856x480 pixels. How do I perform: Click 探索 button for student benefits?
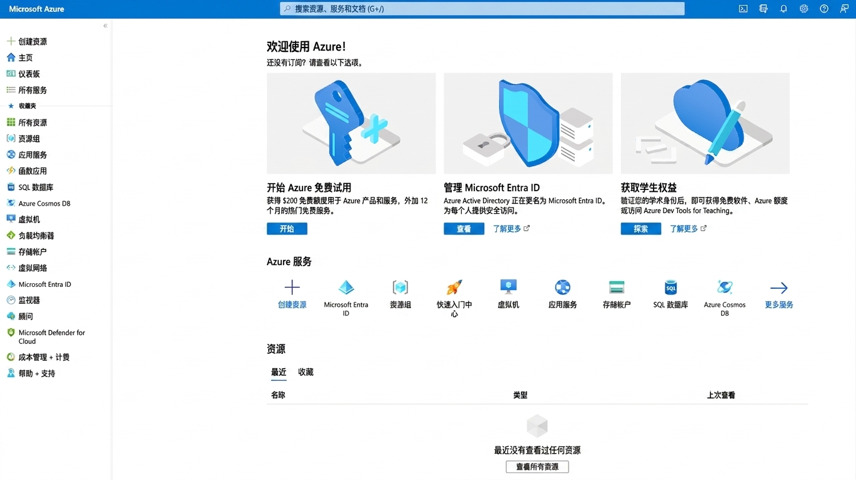(640, 229)
